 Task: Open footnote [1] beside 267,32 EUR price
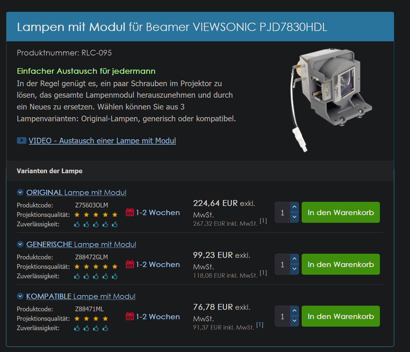coord(263,221)
